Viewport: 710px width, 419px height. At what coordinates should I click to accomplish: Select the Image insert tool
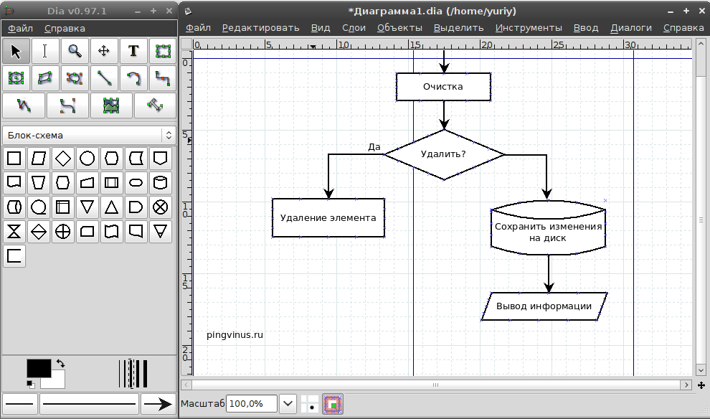(x=111, y=105)
